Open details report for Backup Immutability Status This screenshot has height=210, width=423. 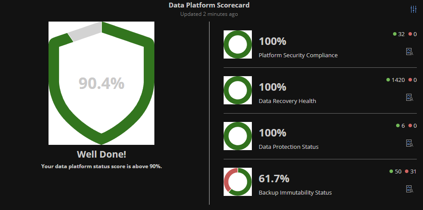tap(409, 189)
